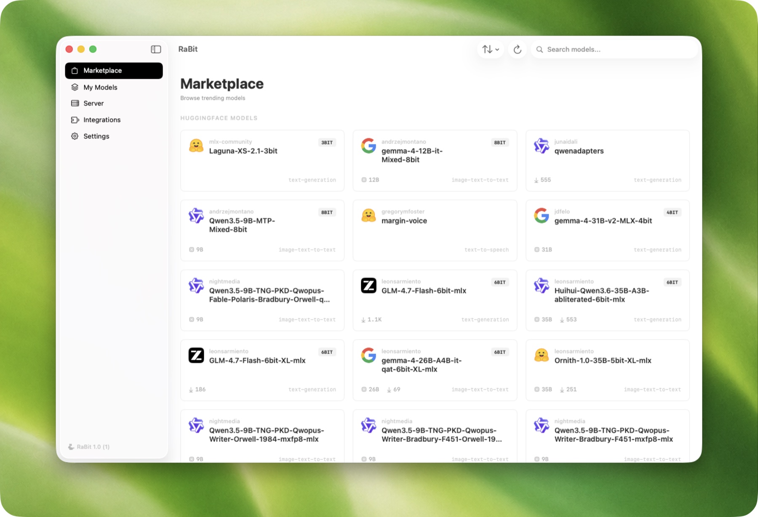Open the Marketplace section
The height and width of the screenshot is (517, 758).
pos(114,71)
